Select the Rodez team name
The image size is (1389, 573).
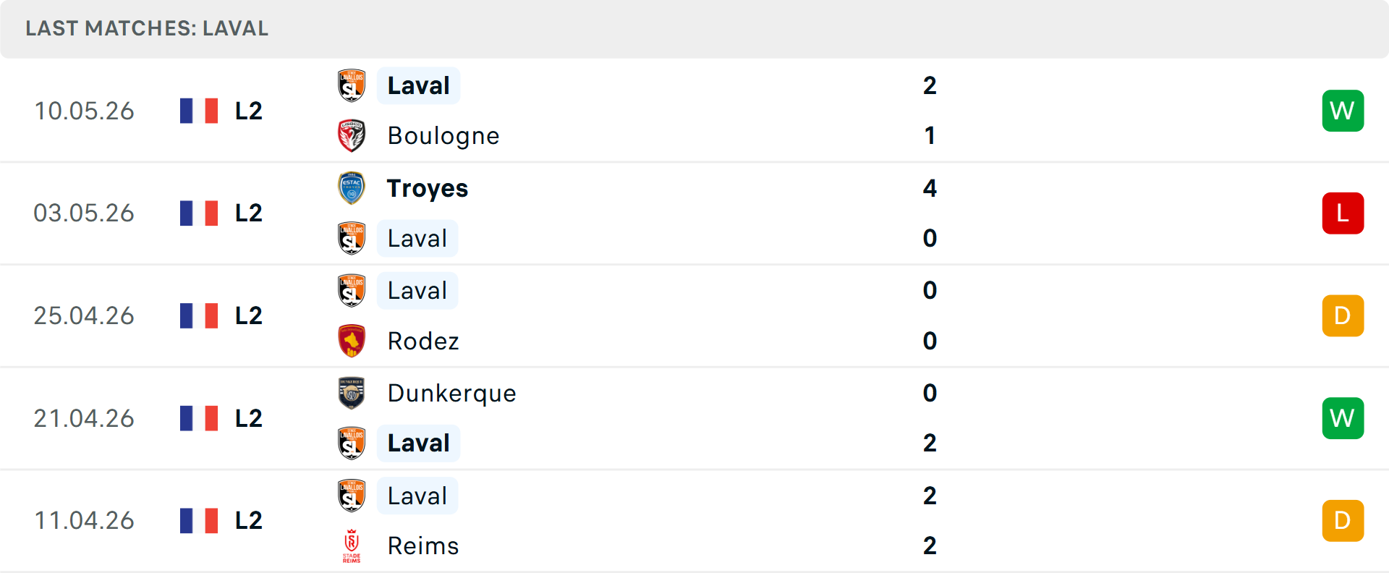tap(423, 341)
